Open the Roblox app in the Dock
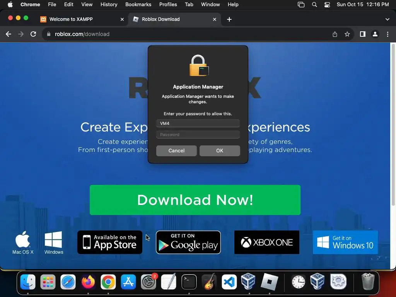 [x=269, y=282]
